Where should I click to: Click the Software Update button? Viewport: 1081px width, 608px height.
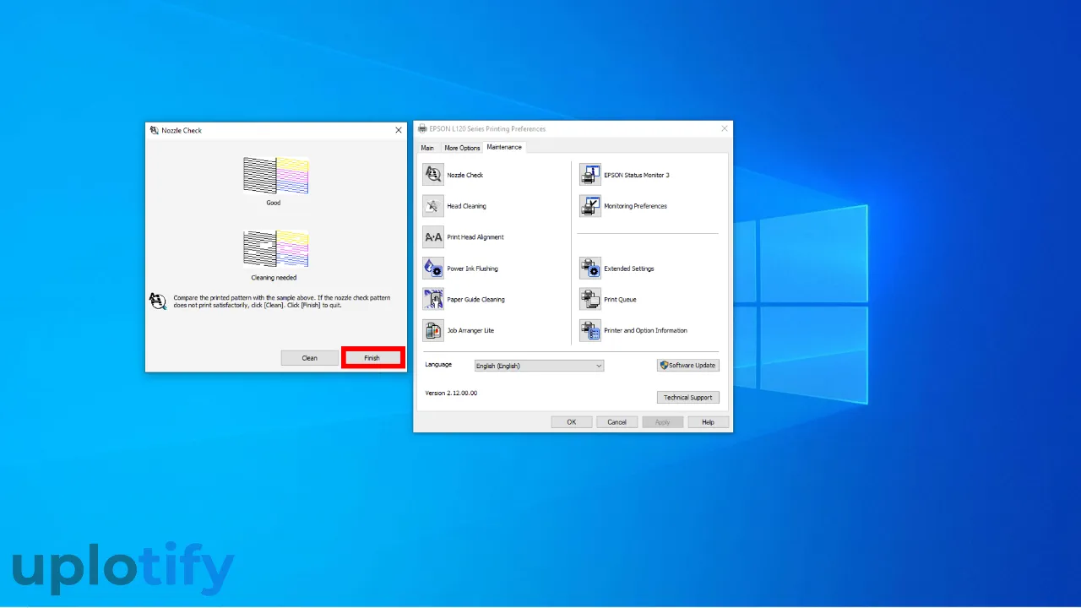pyautogui.click(x=688, y=366)
